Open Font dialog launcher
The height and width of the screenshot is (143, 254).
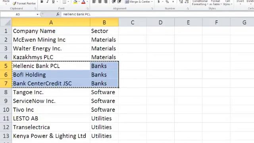tap(87, 9)
